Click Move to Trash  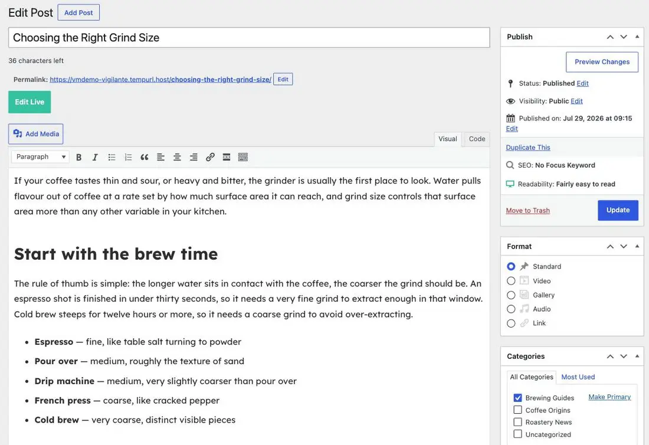coord(527,211)
